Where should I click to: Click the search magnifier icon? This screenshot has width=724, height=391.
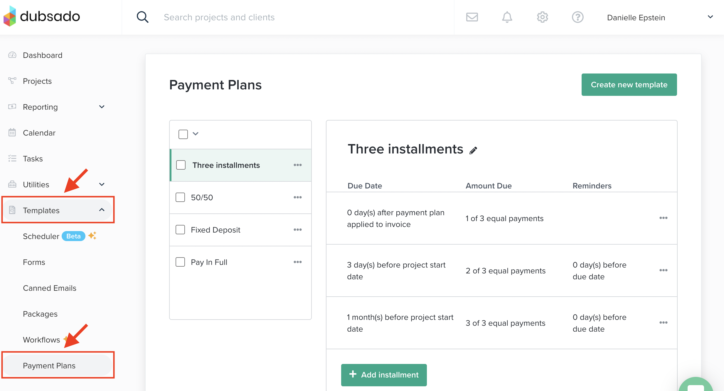(142, 17)
